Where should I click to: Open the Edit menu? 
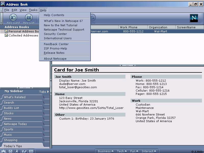(14, 10)
